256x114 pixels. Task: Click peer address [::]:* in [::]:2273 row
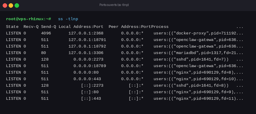click(x=136, y=85)
